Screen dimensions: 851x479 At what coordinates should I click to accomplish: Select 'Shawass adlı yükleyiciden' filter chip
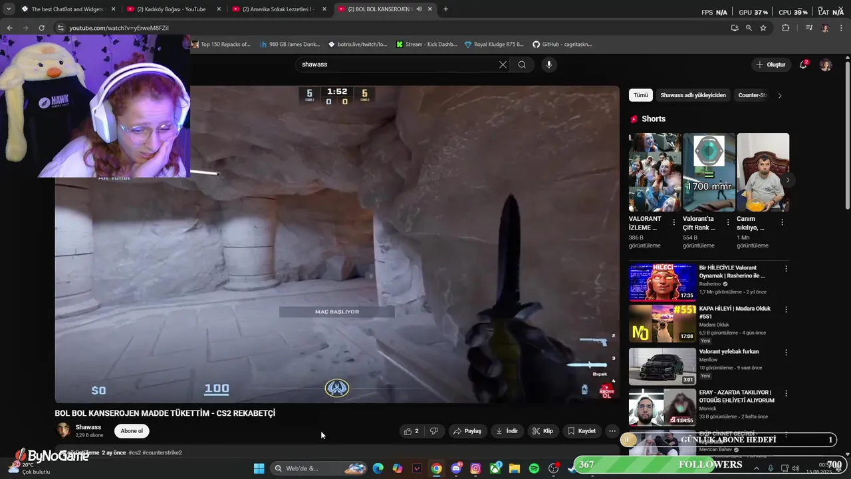coord(693,95)
